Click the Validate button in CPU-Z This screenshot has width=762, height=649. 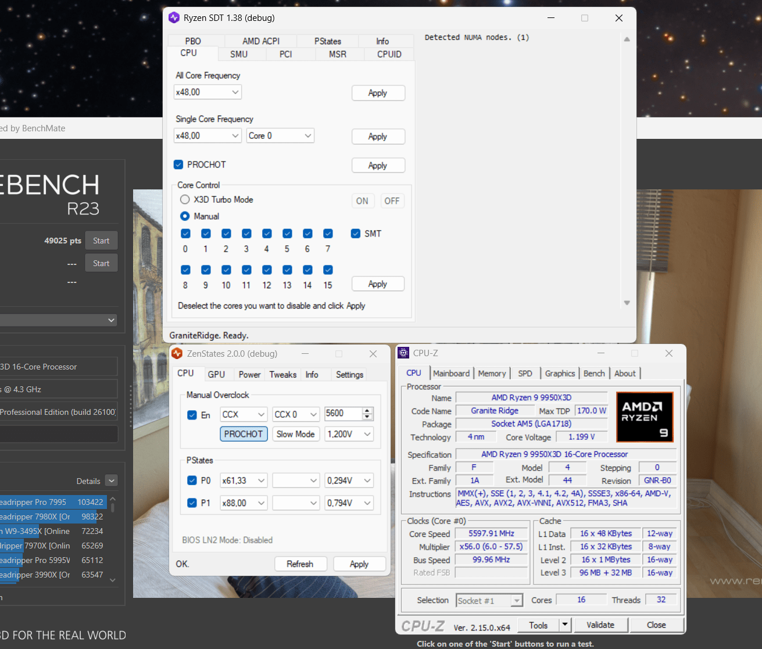coord(600,625)
